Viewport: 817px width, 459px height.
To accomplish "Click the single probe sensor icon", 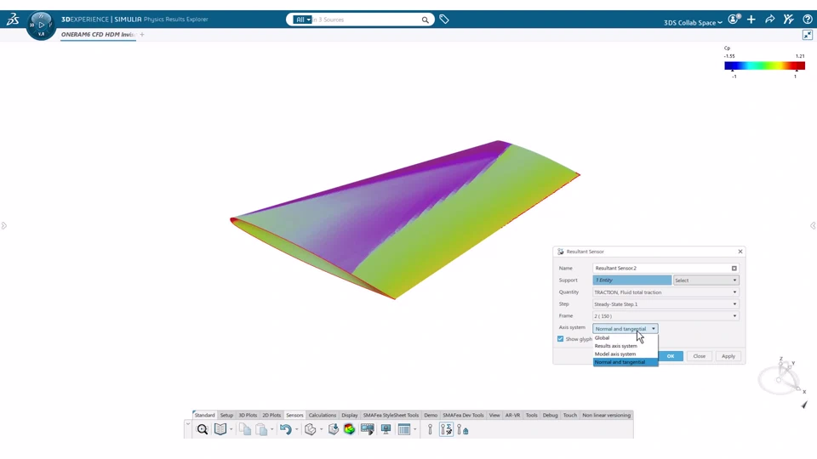I will pyautogui.click(x=430, y=429).
